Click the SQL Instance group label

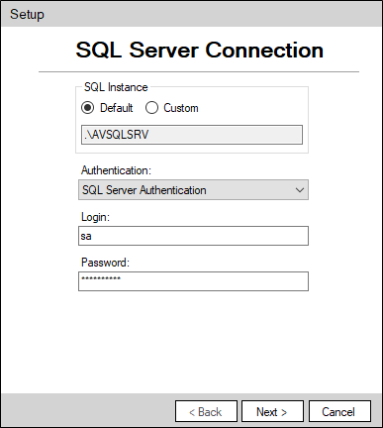(116, 87)
